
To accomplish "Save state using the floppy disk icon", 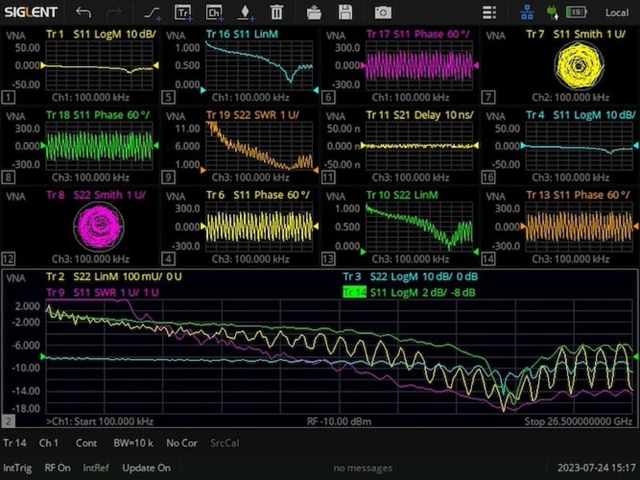I will [x=346, y=12].
